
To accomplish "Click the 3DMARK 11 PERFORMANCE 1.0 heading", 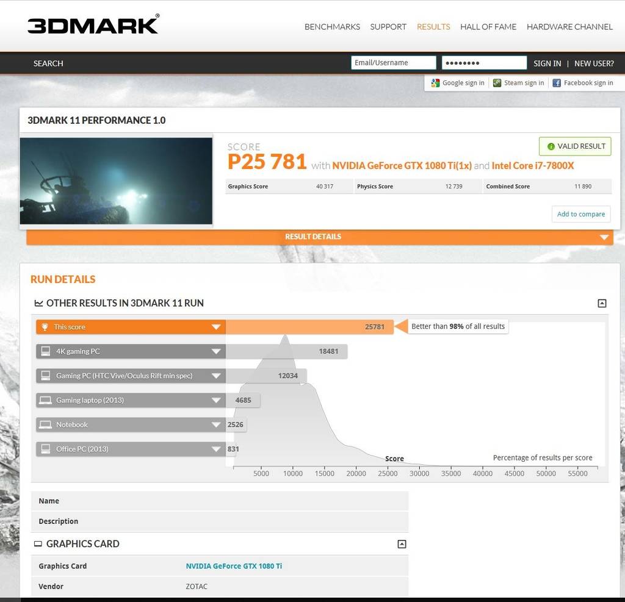I will pos(96,120).
